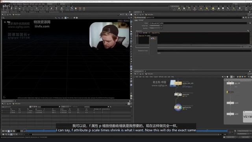Jump to the first frame
Viewport: 252px width, 142px height.
click(3, 131)
